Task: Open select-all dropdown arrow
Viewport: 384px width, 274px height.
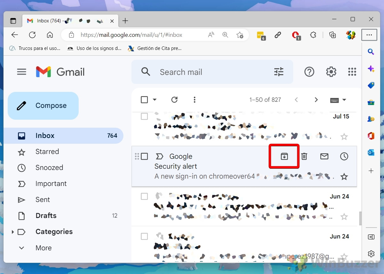Action: pyautogui.click(x=155, y=100)
